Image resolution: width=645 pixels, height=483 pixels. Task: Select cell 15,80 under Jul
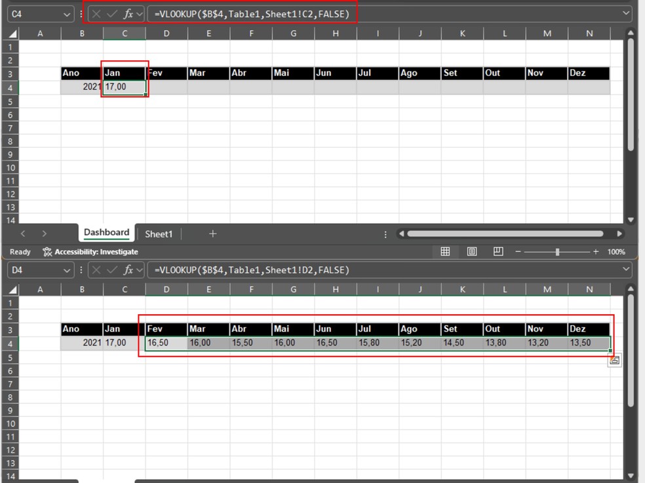click(378, 343)
